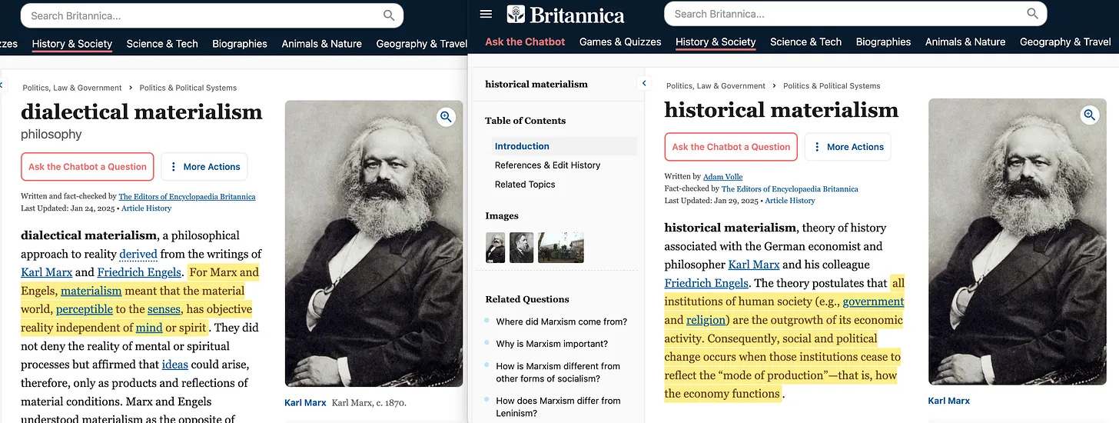Open first Karl Marx thumbnail in Images

pyautogui.click(x=496, y=248)
